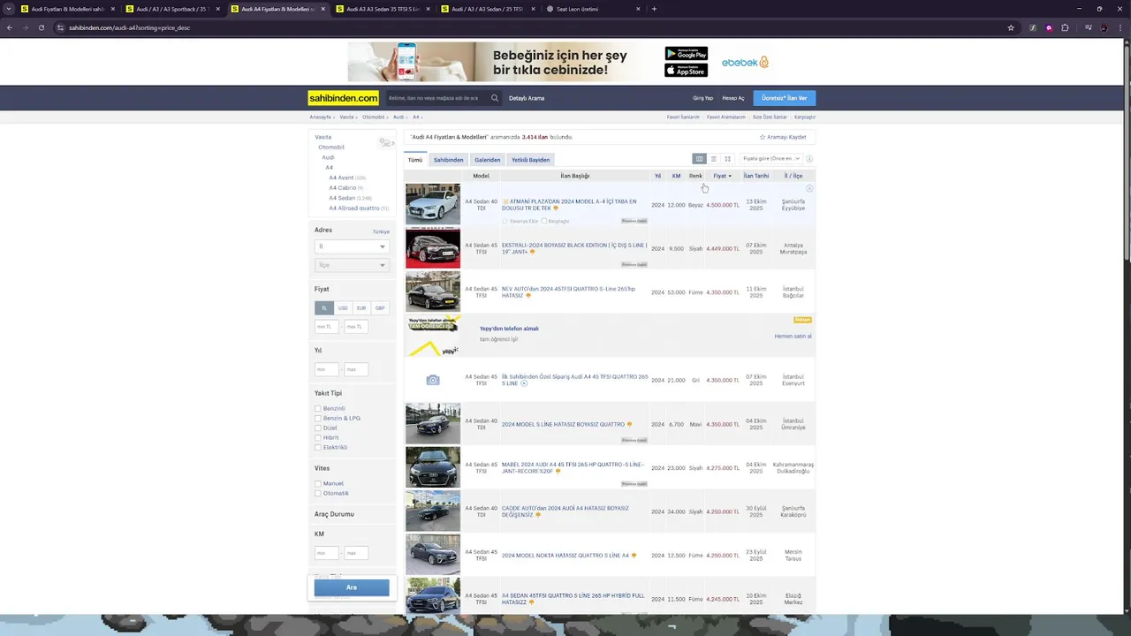Select the Sahibinden listings tab
Screen dimensions: 1131x636
click(x=448, y=160)
